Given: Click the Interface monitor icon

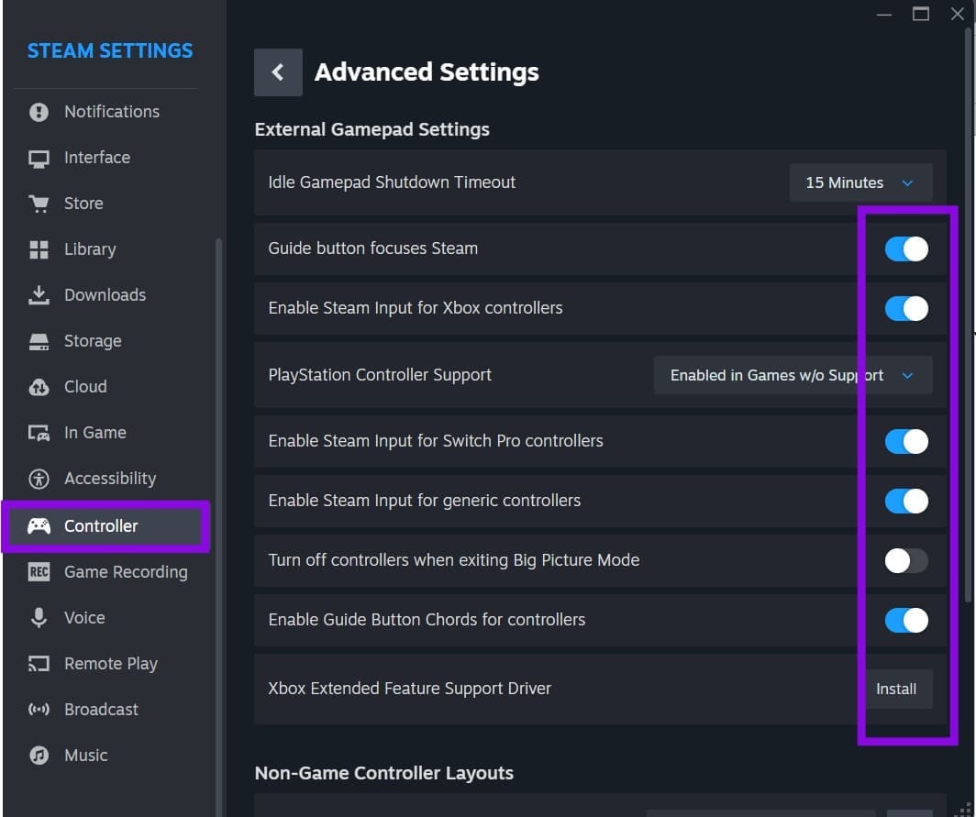Looking at the screenshot, I should tap(39, 159).
